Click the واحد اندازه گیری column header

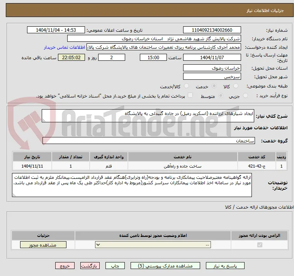point(109,157)
